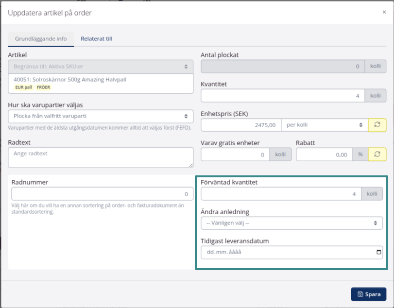Image resolution: width=394 pixels, height=308 pixels.
Task: Click the Spara button
Action: point(369,294)
